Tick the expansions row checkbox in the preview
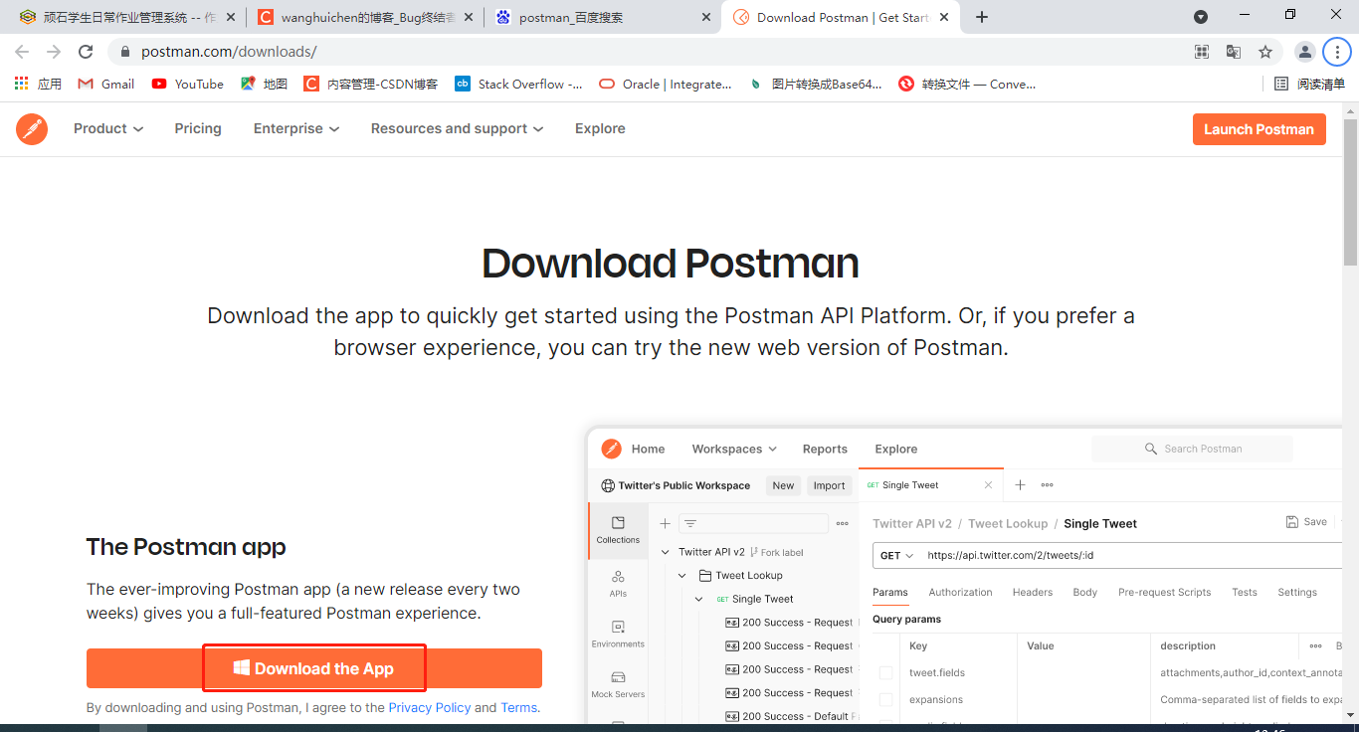 pos(885,700)
